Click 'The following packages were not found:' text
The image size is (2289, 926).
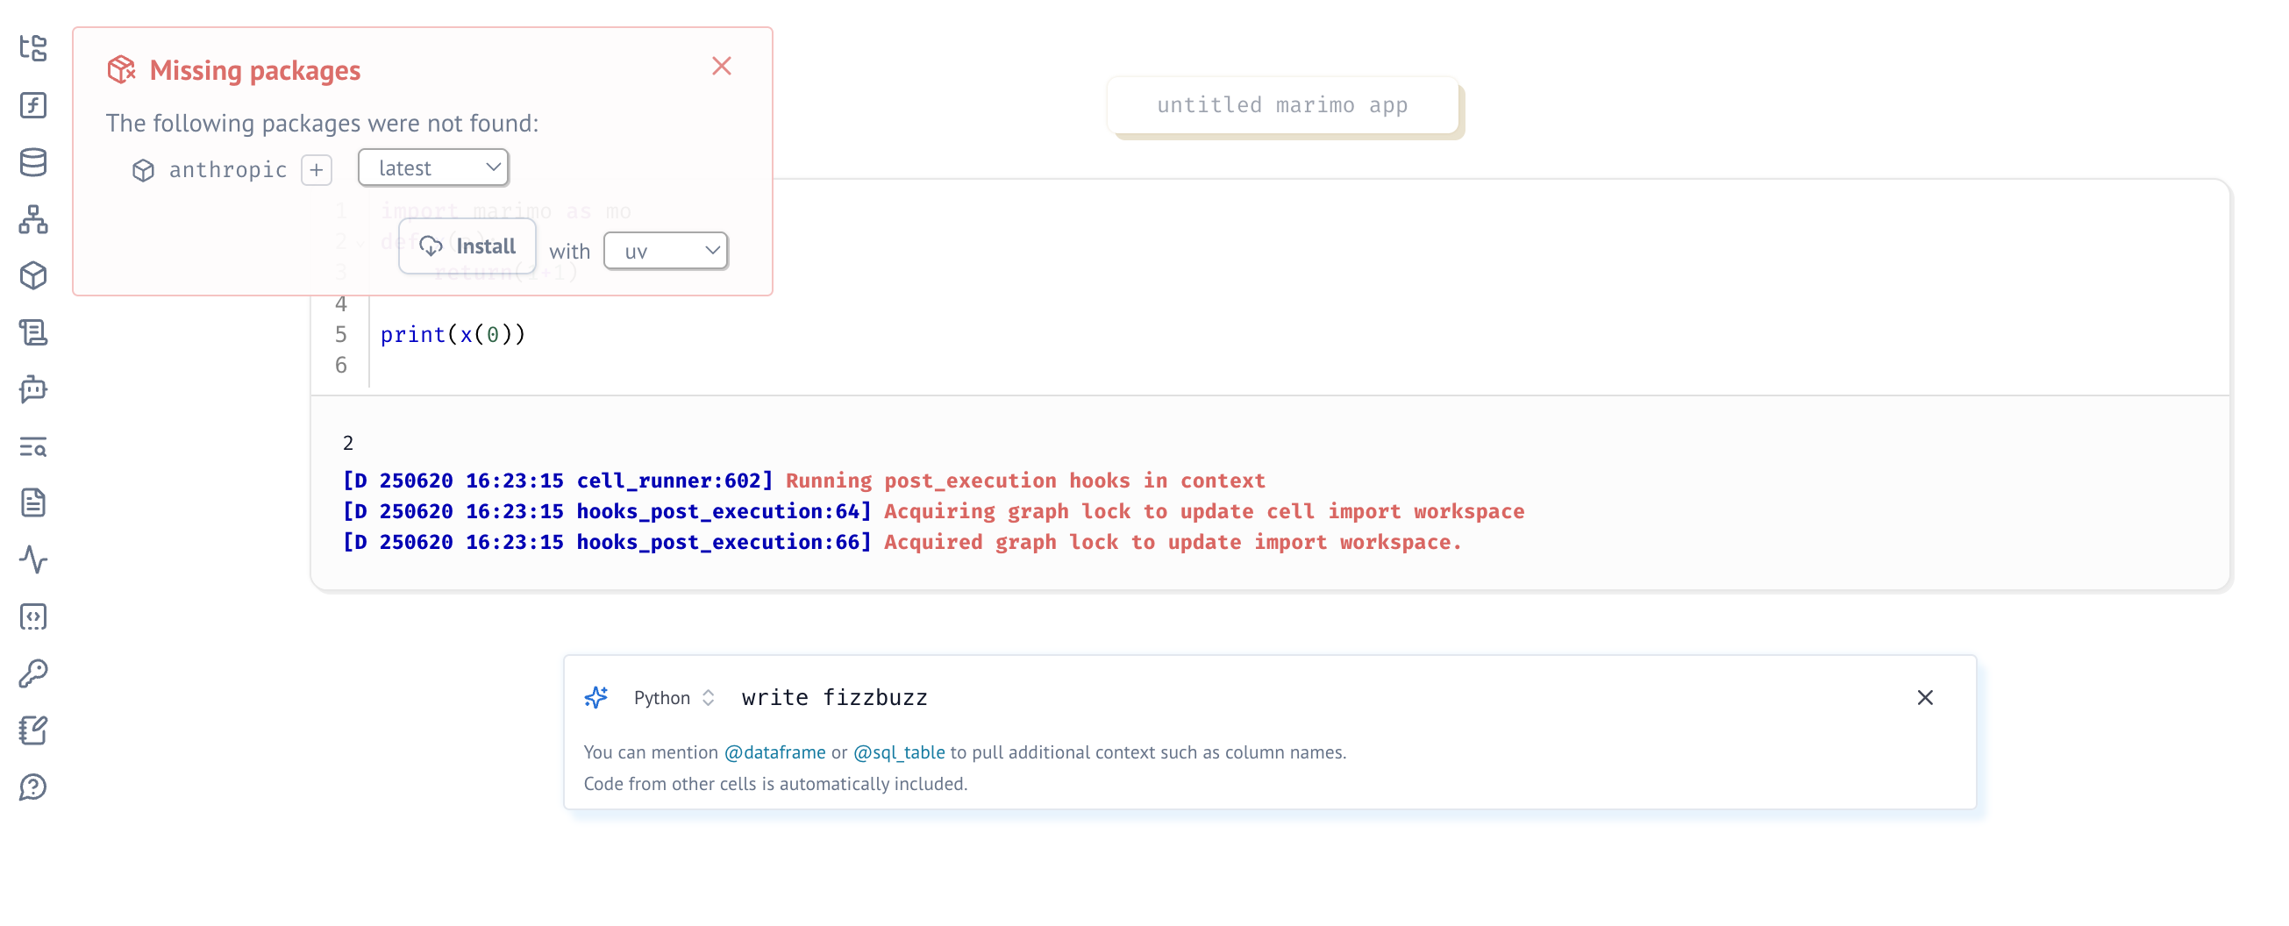[x=323, y=123]
